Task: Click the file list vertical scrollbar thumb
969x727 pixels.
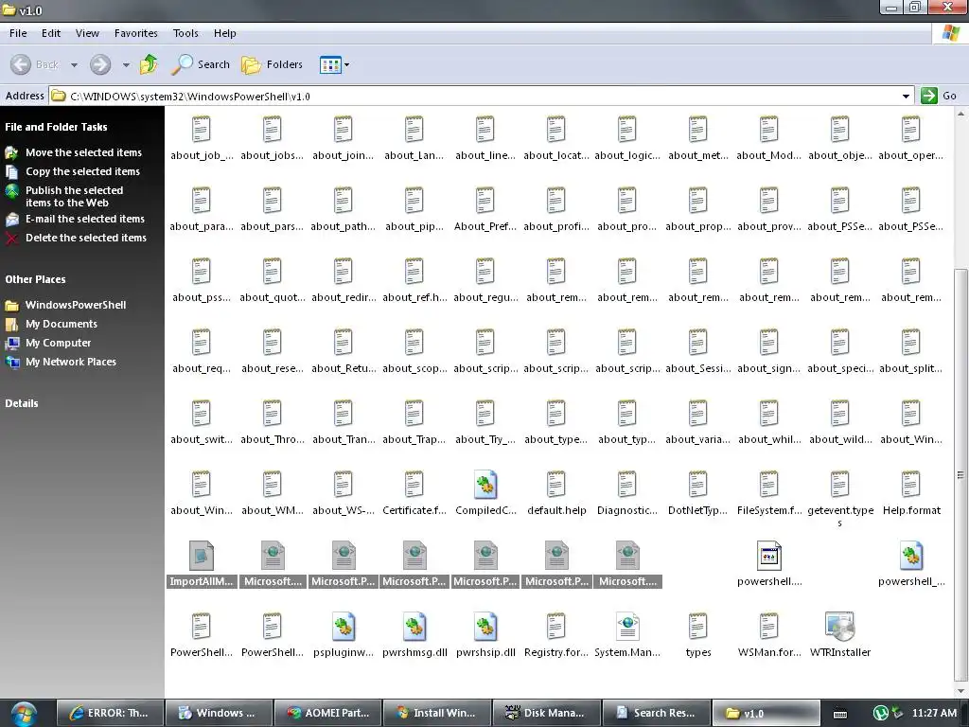Action: [x=961, y=474]
